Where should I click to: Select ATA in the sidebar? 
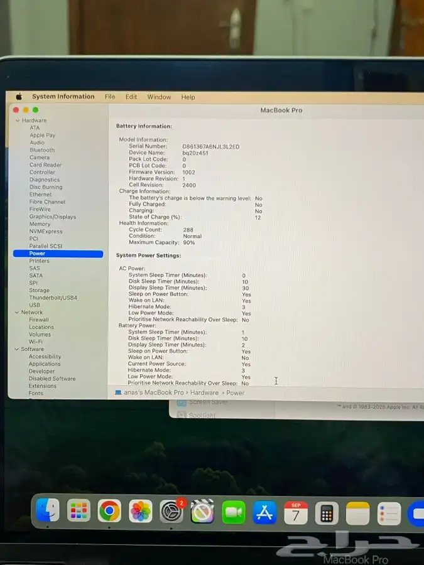click(x=35, y=128)
